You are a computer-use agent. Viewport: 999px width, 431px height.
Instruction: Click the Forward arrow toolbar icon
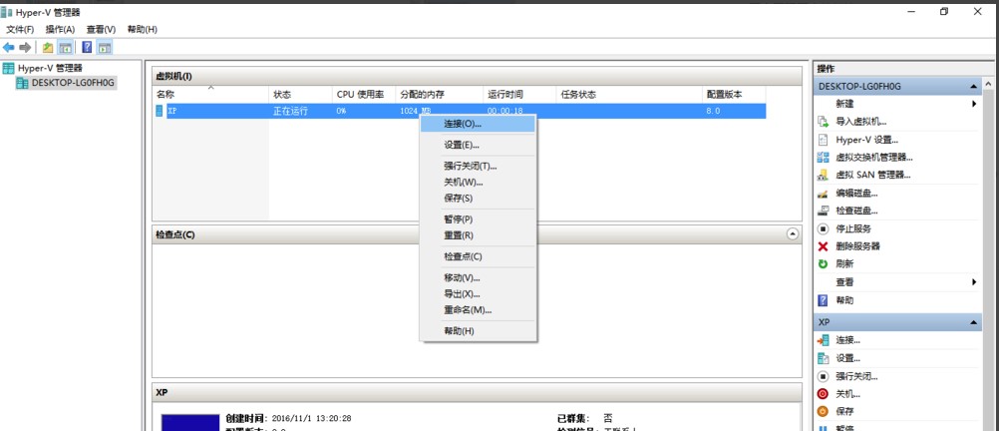point(26,48)
